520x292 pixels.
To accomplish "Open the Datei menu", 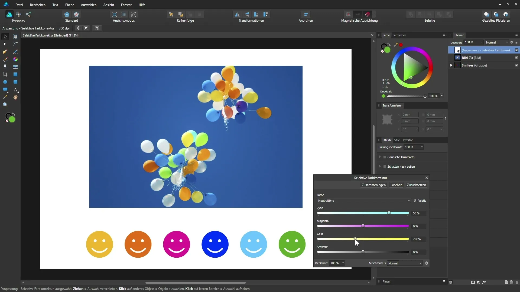I will click(19, 5).
